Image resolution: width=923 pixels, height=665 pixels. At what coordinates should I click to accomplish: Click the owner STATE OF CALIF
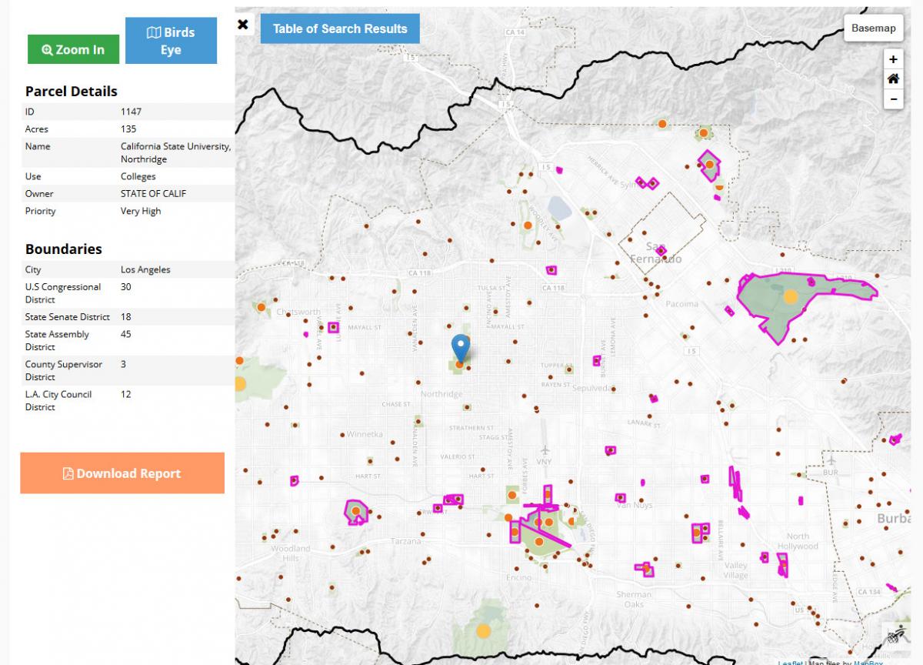pyautogui.click(x=153, y=193)
